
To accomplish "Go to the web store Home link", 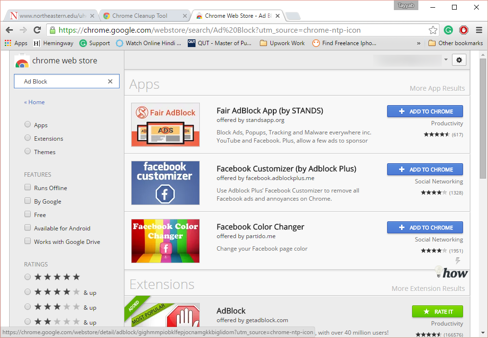I will click(x=34, y=102).
